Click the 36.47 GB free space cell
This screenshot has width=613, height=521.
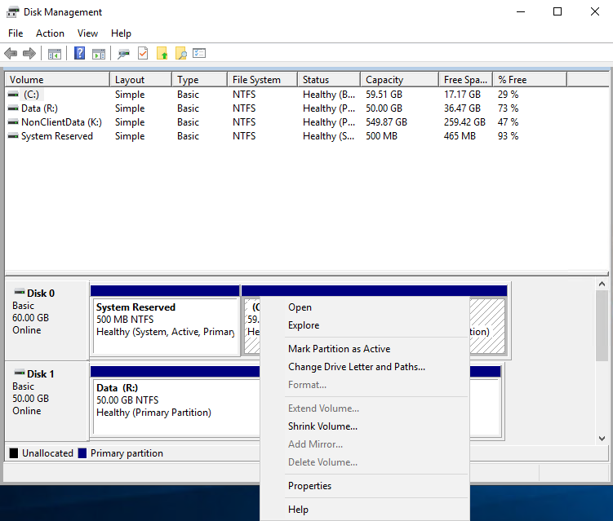coord(462,108)
